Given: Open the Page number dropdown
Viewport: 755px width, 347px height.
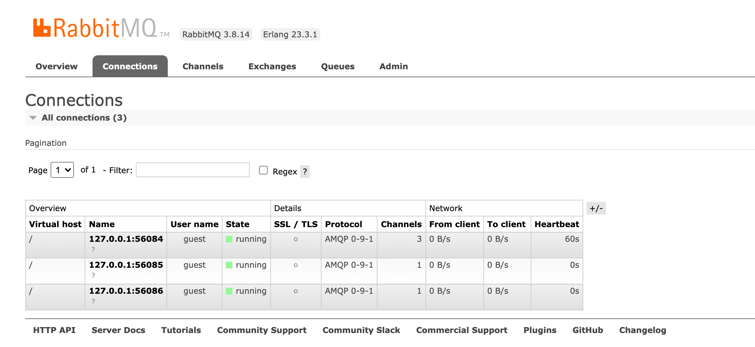Looking at the screenshot, I should [x=62, y=170].
